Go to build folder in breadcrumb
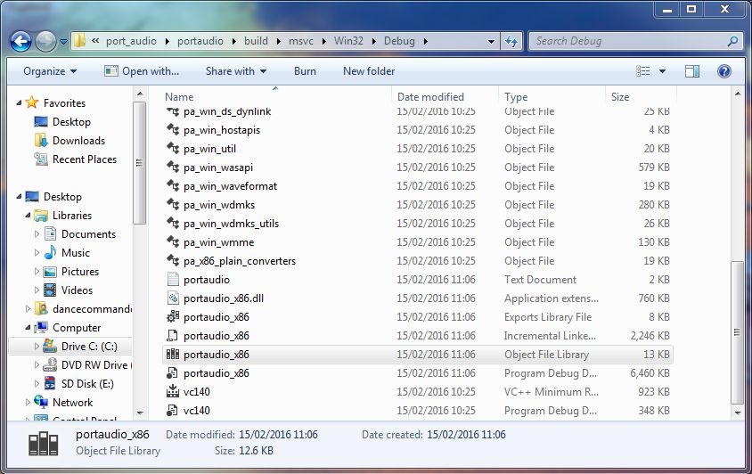 pyautogui.click(x=256, y=41)
